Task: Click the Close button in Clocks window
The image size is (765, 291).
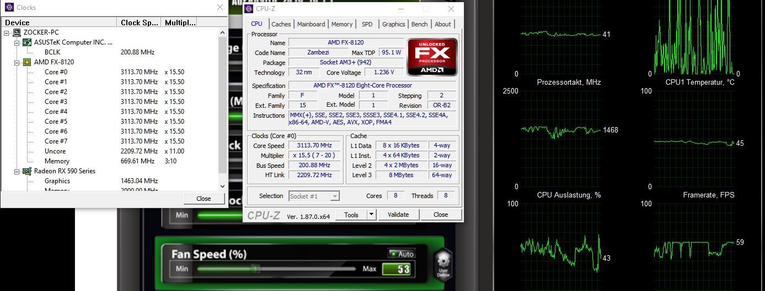Action: click(204, 199)
